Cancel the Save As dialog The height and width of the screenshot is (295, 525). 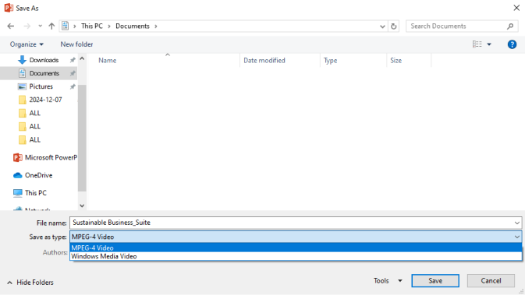(491, 281)
